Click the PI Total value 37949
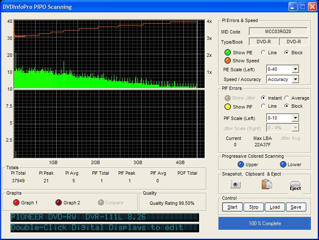The height and width of the screenshot is (240, 319). click(18, 181)
